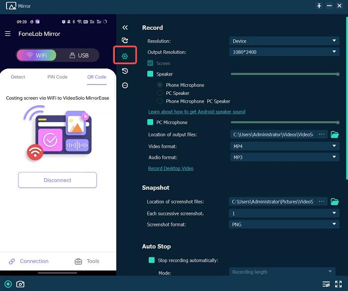The height and width of the screenshot is (291, 348).
Task: Click the Mirror app logo in title bar
Action: (x=11, y=6)
